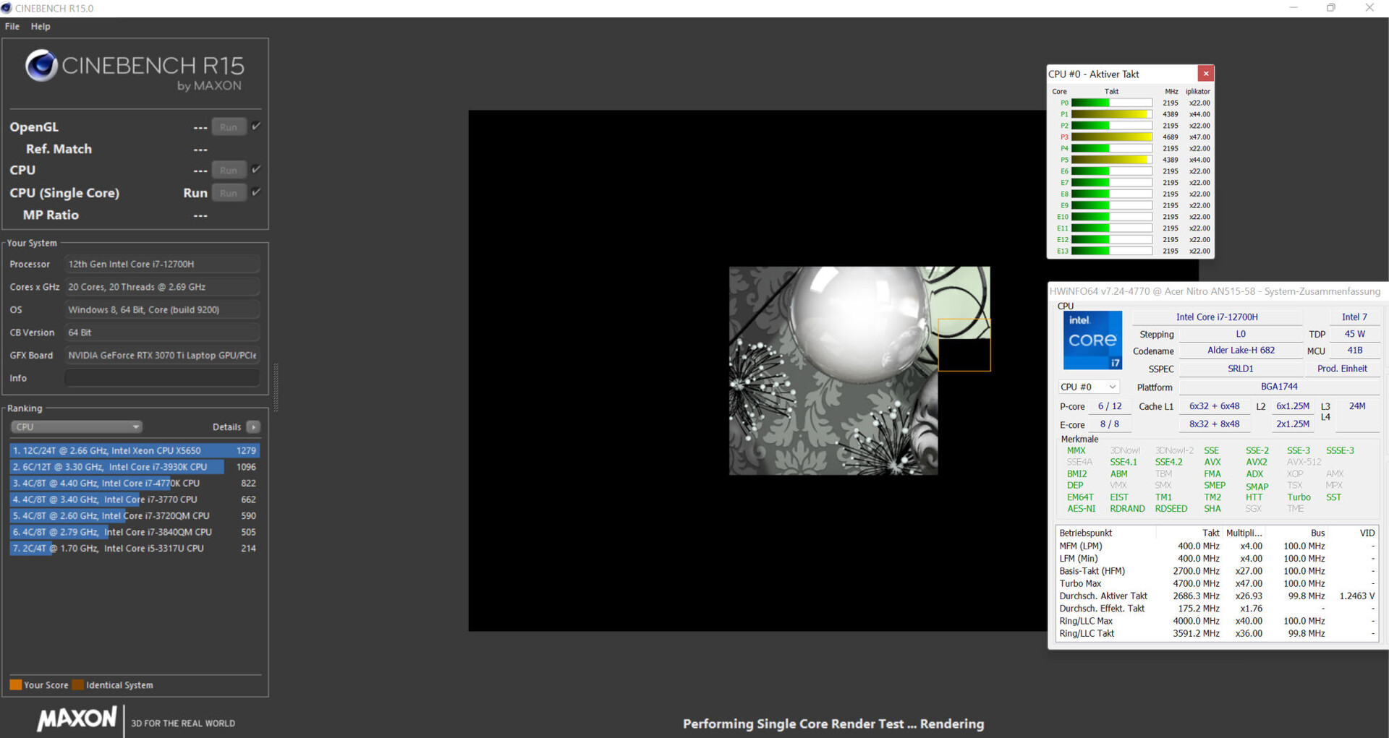This screenshot has height=738, width=1389.
Task: Click the Prod. Einheit field
Action: coord(1343,369)
